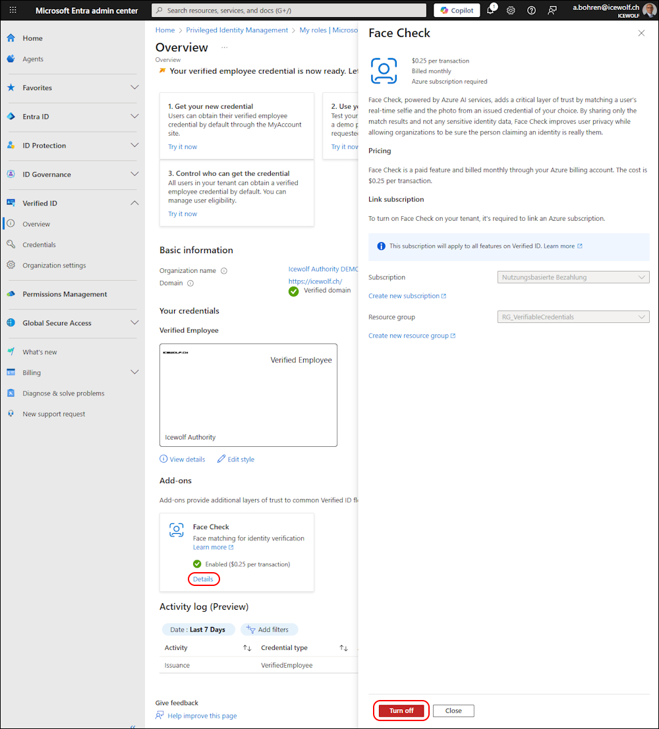
Task: Expand the Entra ID section chevron
Action: (x=135, y=116)
